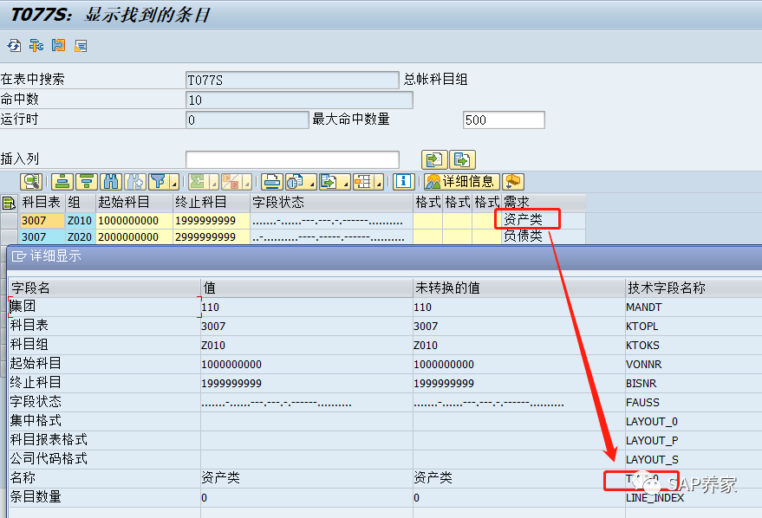Click the orange icon right of 详细信息
The height and width of the screenshot is (518, 762).
(x=513, y=182)
